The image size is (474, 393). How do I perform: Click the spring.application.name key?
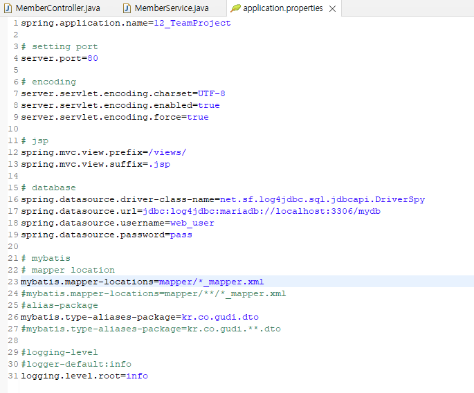click(84, 23)
